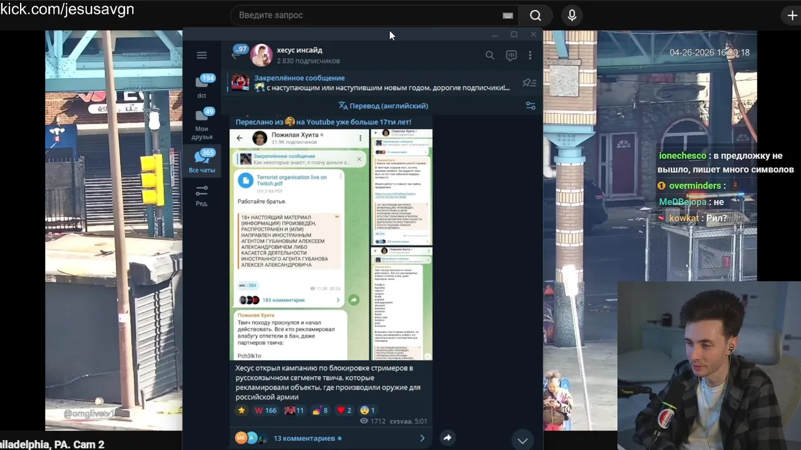
Task: Expand comments using the right chevron
Action: pyautogui.click(x=422, y=438)
